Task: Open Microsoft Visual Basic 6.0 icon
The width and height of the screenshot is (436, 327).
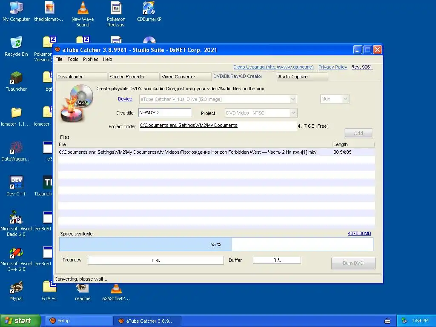Action: 16,224
